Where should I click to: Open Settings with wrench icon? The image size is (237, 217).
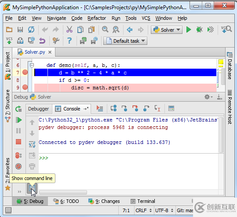tap(56, 40)
